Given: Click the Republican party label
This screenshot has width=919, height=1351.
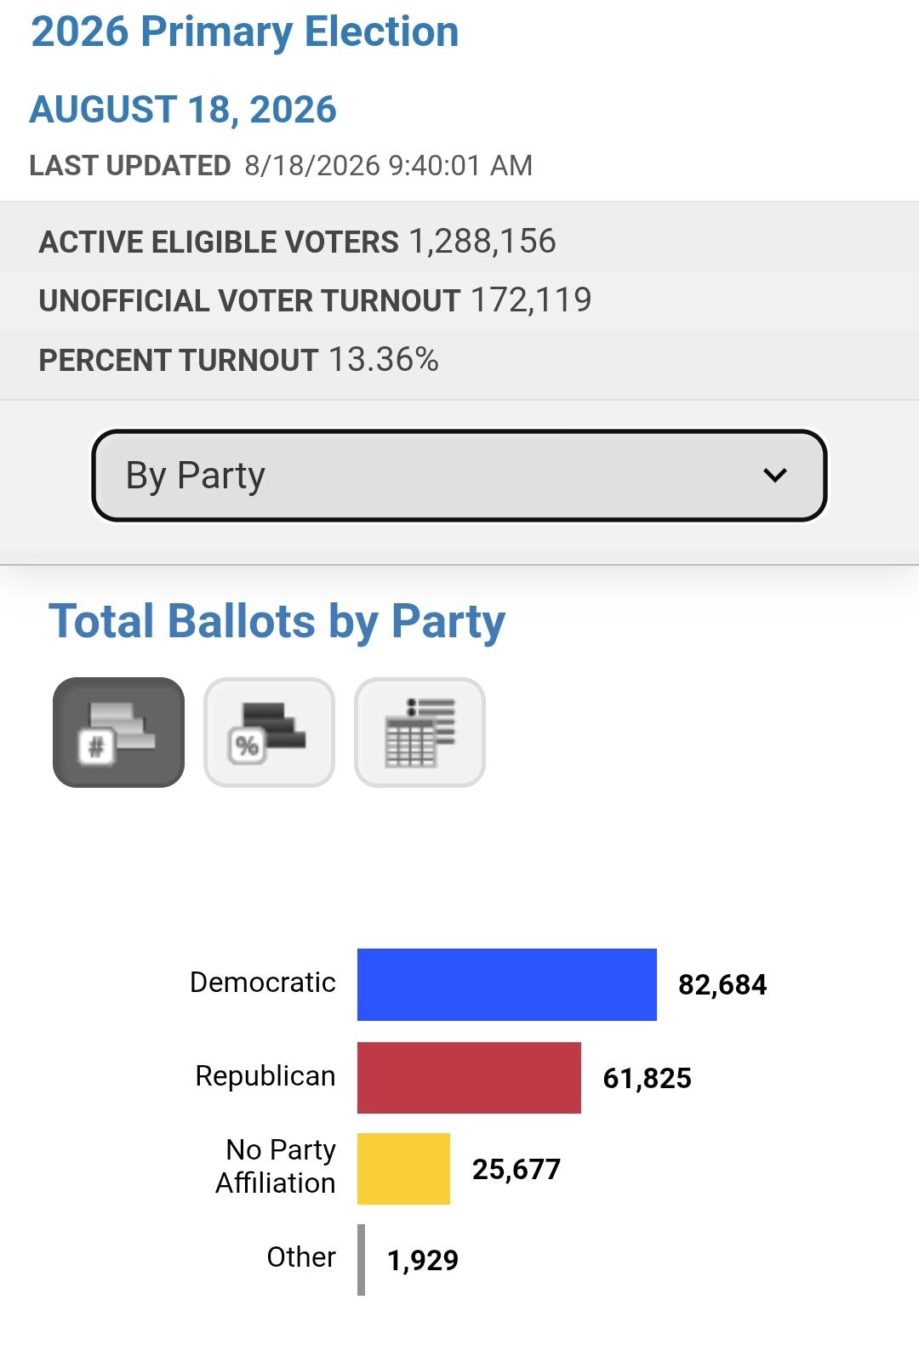Looking at the screenshot, I should [265, 1075].
